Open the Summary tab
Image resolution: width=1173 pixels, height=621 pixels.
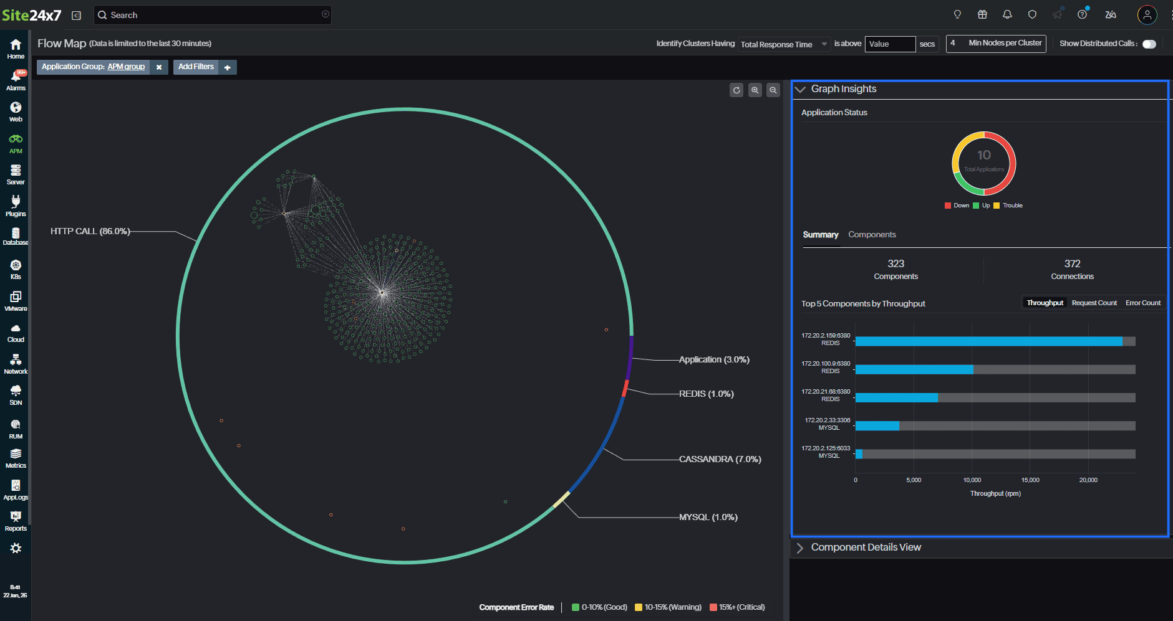point(820,235)
